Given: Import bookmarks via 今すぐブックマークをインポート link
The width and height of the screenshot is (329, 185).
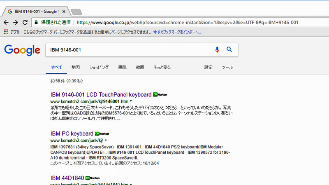Looking at the screenshot, I should point(177,32).
